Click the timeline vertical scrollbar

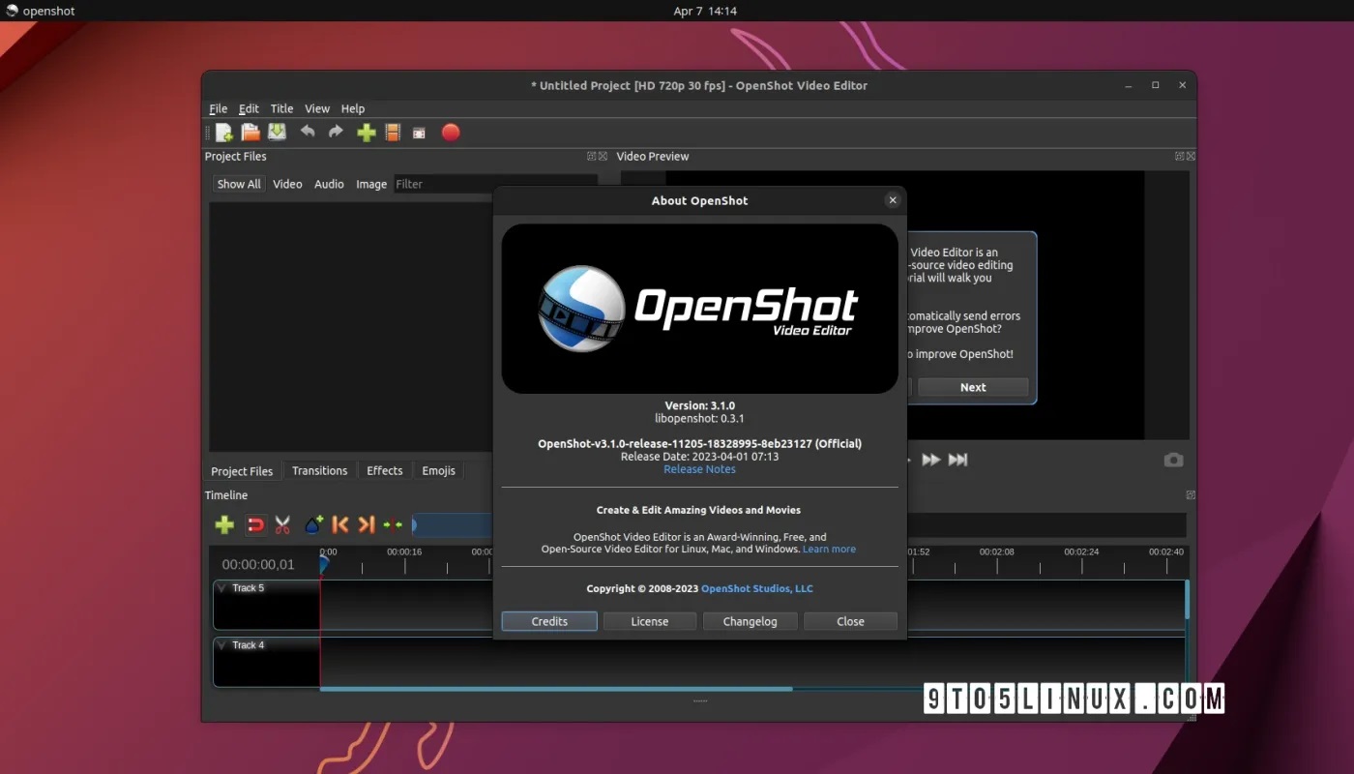click(x=1187, y=600)
